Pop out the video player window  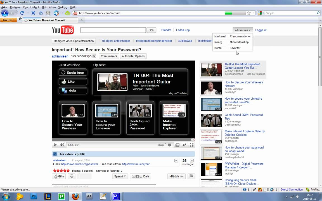(177, 145)
